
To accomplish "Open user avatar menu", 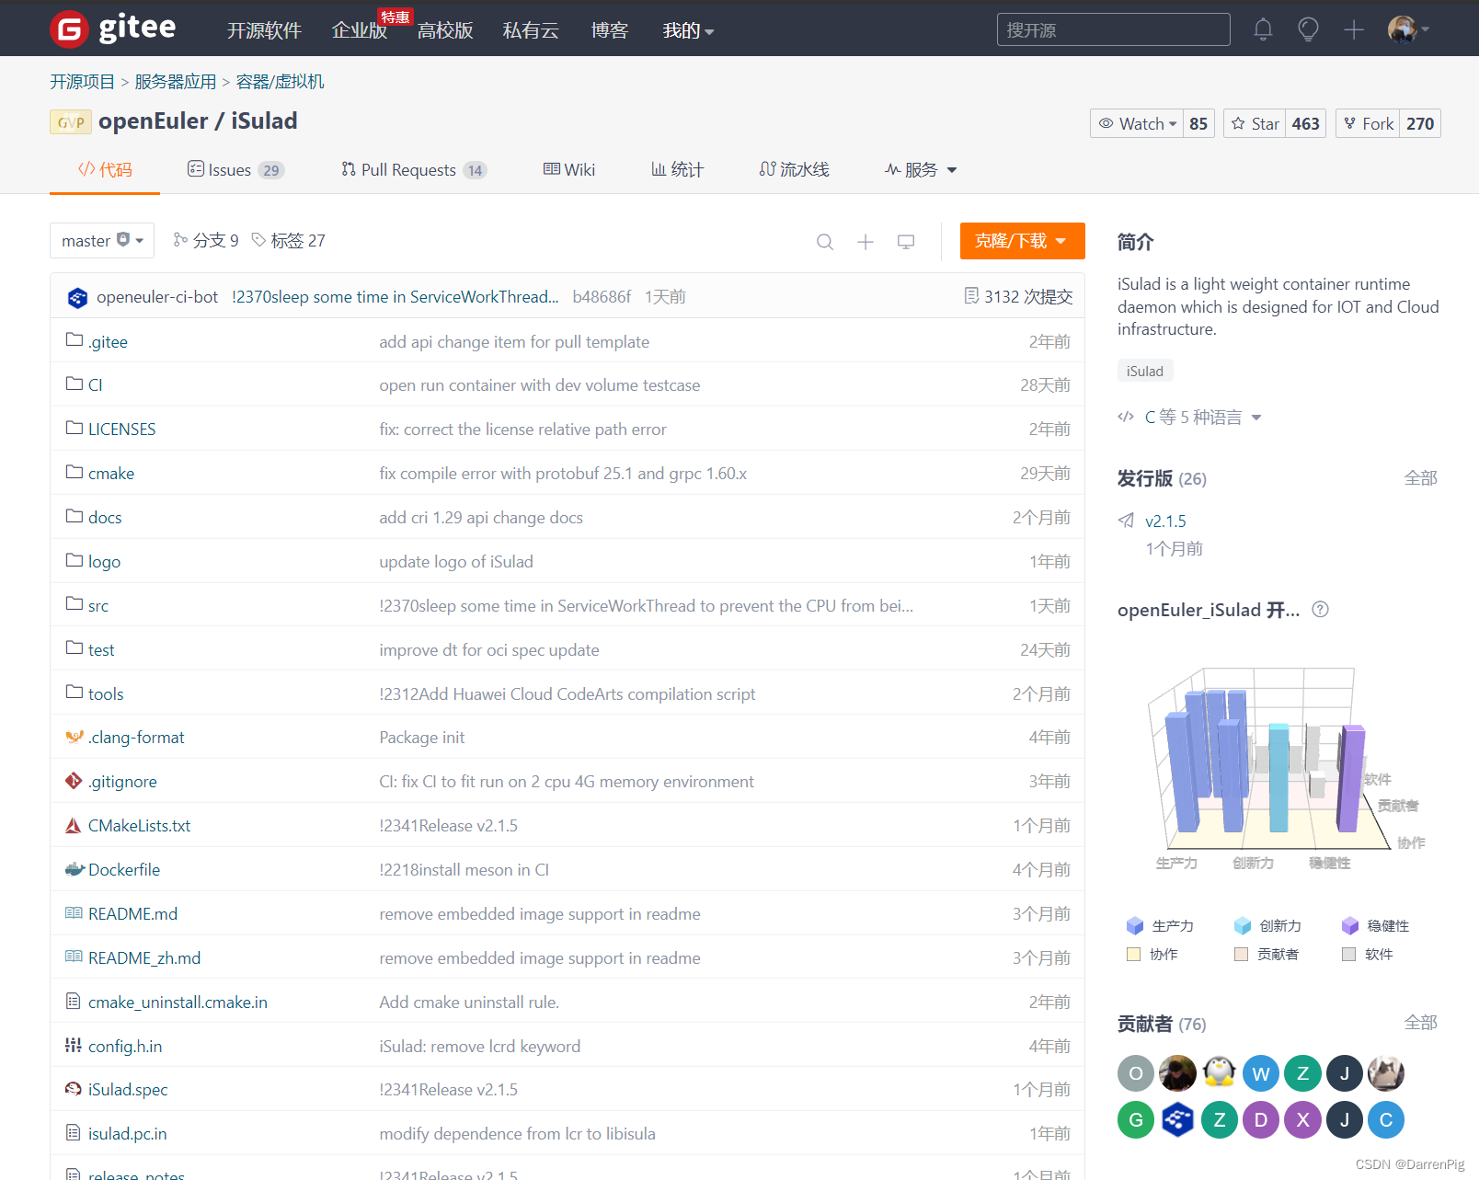I will pos(1407,29).
